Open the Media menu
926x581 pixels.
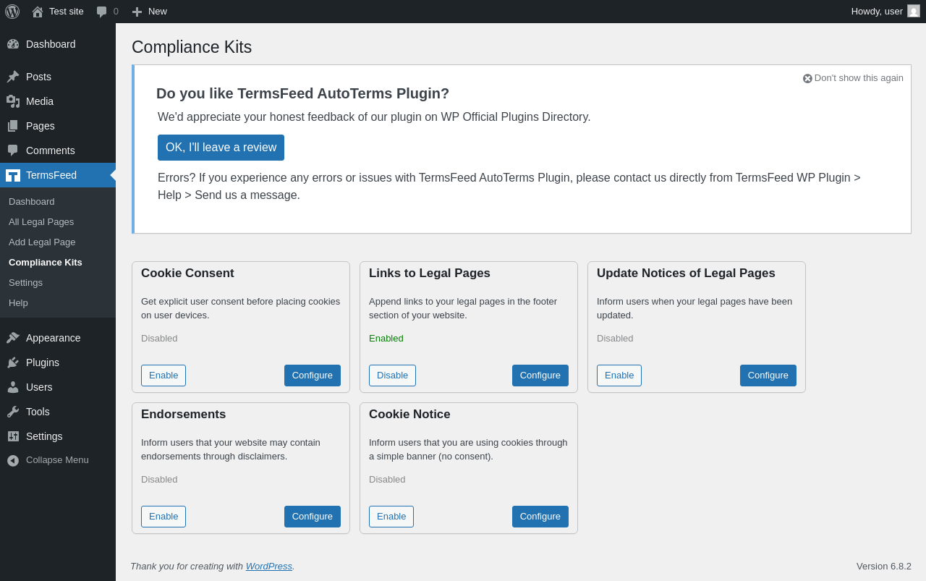click(58, 101)
